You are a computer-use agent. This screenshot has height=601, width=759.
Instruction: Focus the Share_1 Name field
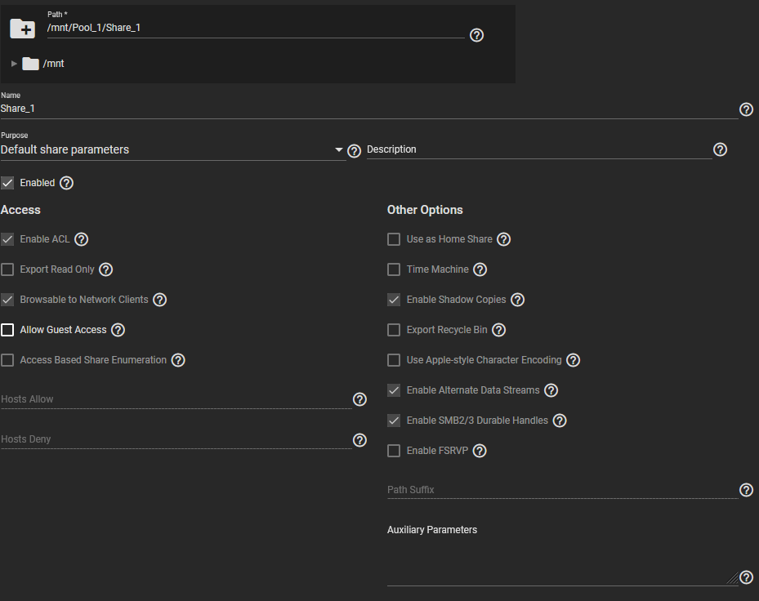coord(368,109)
